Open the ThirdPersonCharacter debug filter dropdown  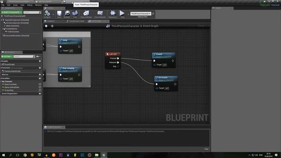click(140, 14)
